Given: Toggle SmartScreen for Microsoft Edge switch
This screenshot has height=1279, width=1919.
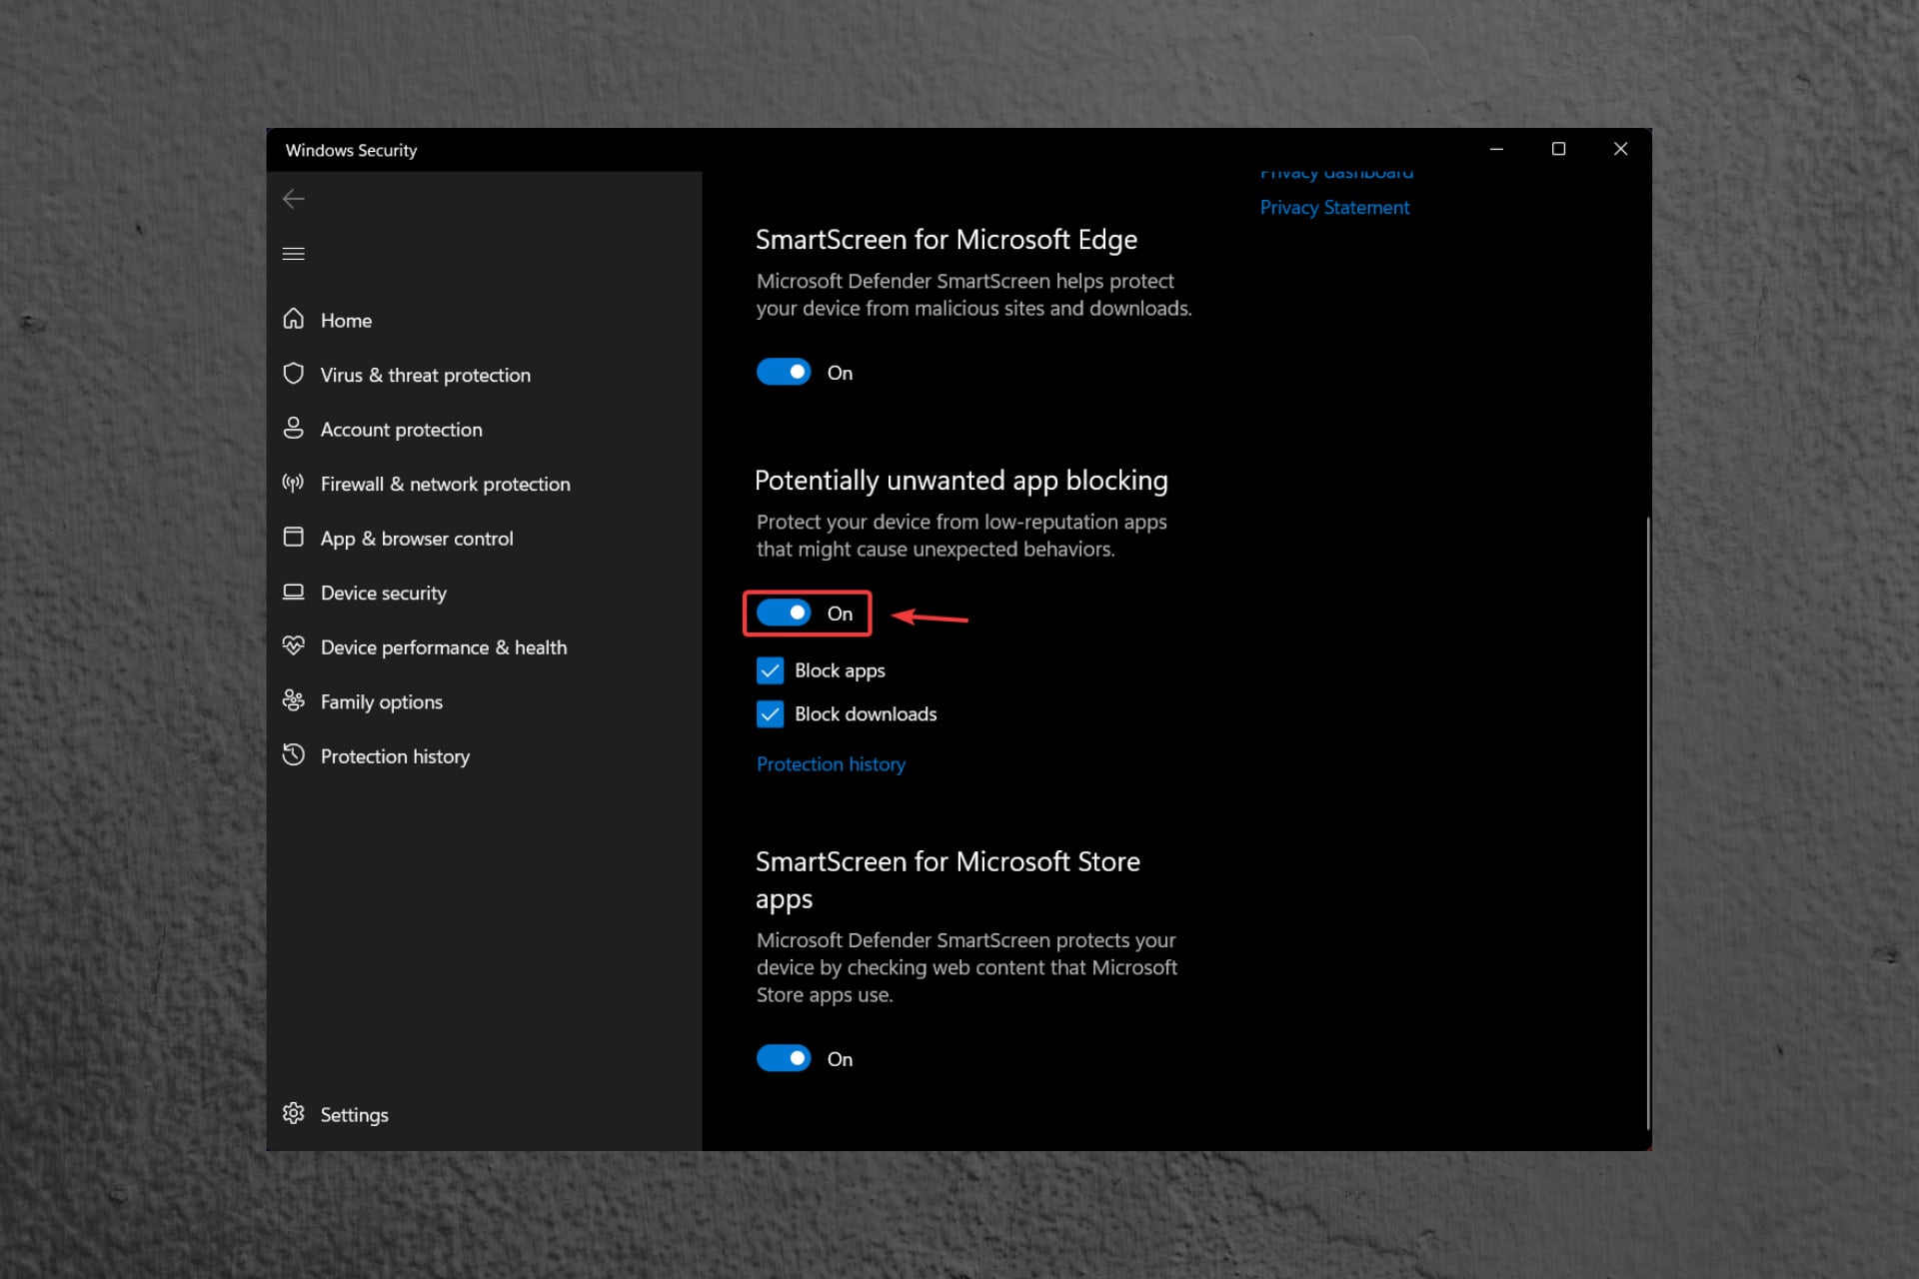Looking at the screenshot, I should [x=784, y=372].
